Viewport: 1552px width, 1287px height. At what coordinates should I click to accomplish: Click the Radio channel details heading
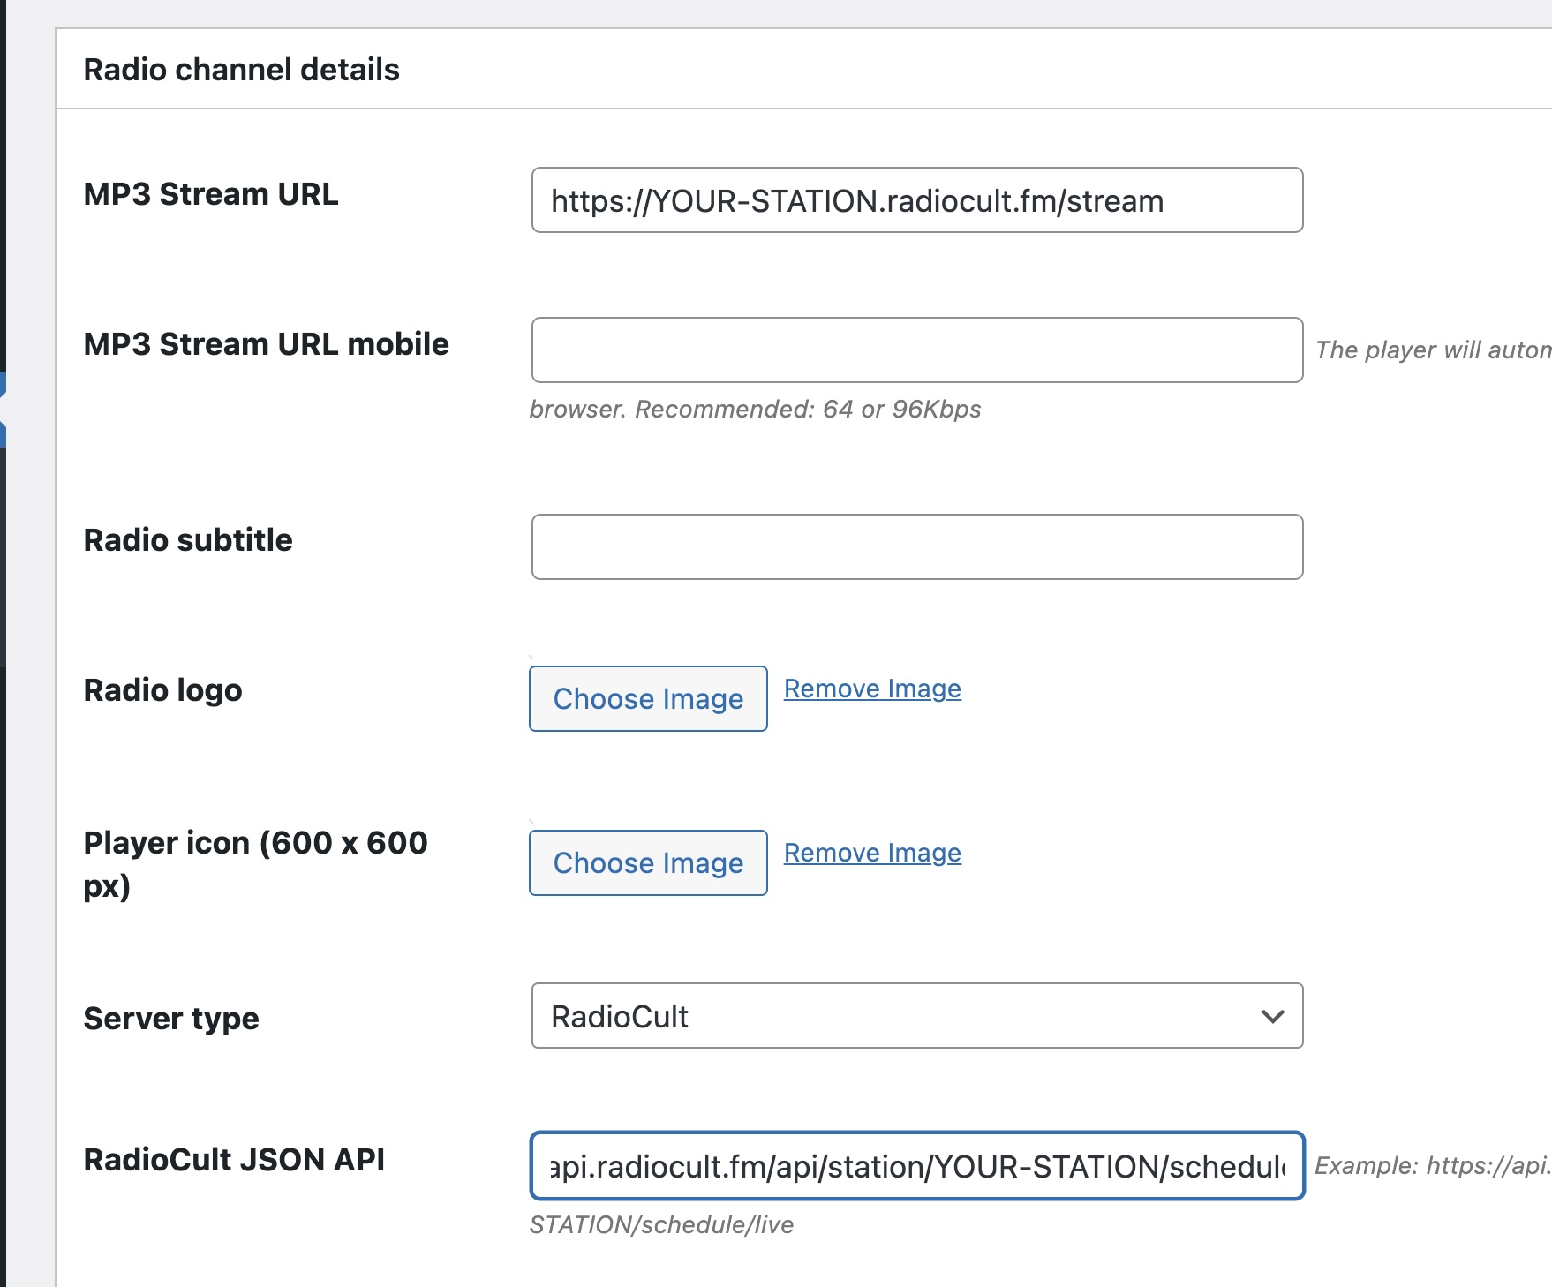coord(241,70)
